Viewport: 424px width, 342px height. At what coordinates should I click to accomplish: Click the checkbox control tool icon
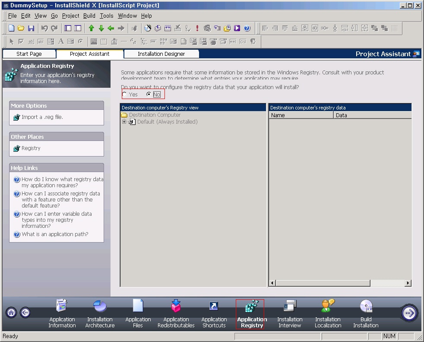click(x=21, y=42)
